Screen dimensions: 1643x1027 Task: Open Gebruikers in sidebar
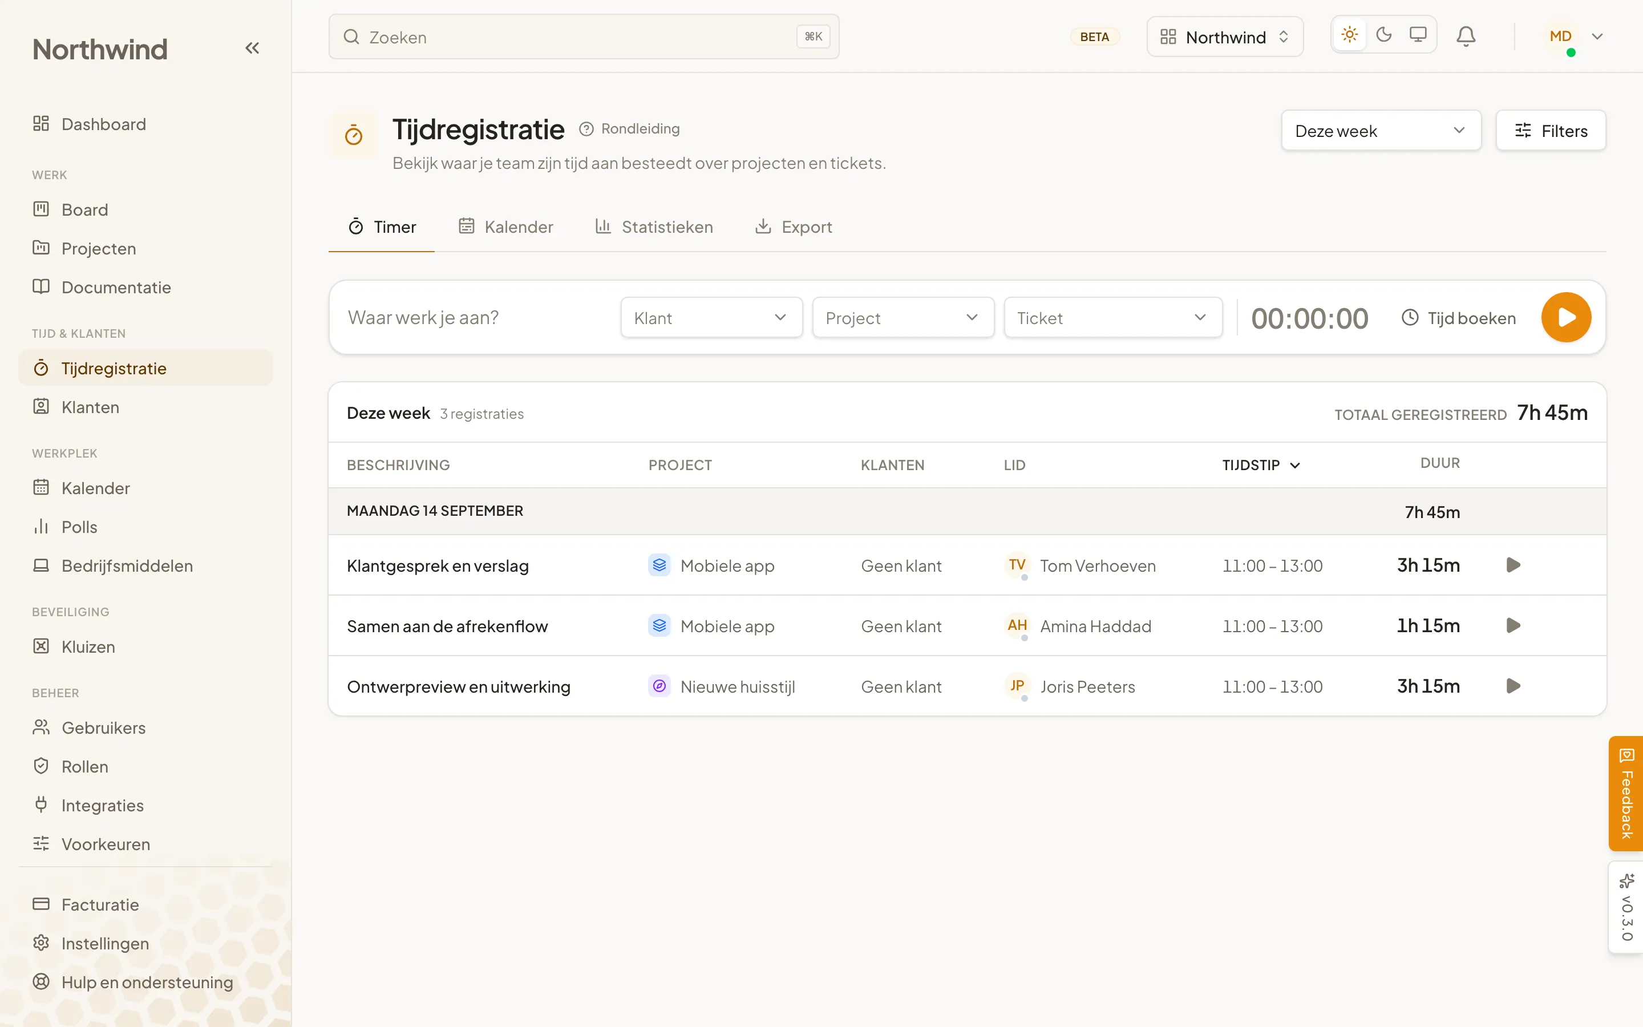145,727
